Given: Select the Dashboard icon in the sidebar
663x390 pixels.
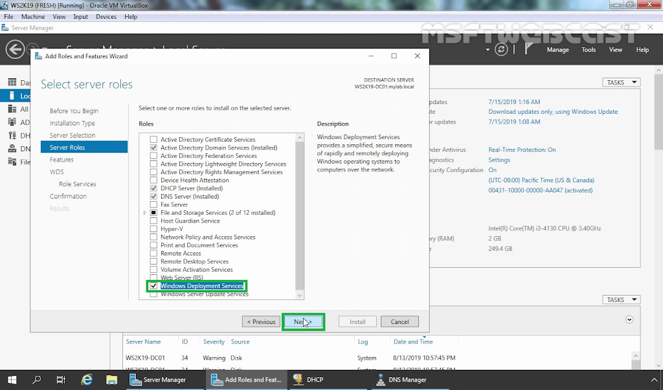Looking at the screenshot, I should click(12, 82).
